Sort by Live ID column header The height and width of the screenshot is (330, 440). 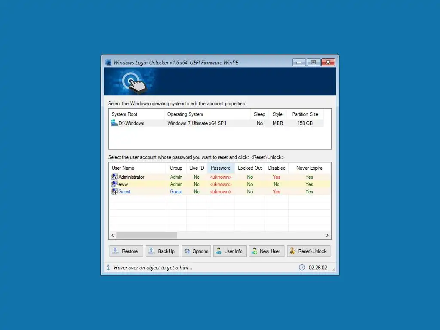click(196, 168)
